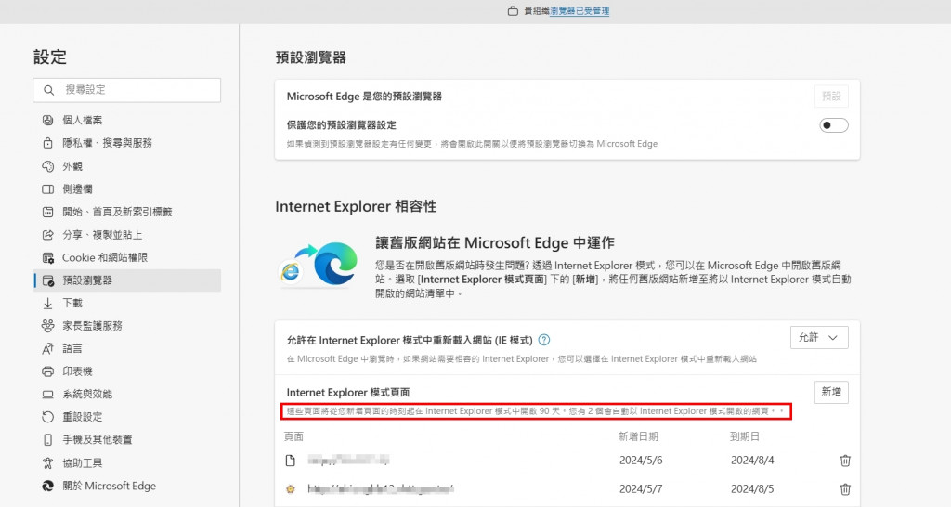Click the 重設設定 reset icon
The width and height of the screenshot is (951, 507).
point(48,417)
